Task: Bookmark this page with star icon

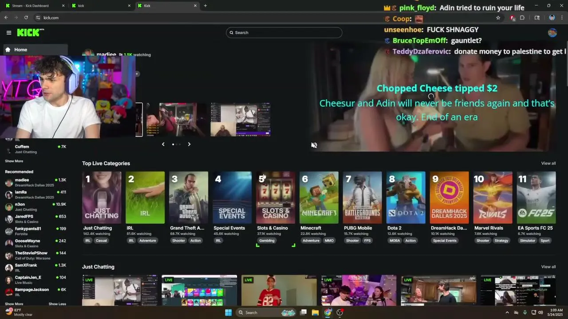Action: [498, 18]
